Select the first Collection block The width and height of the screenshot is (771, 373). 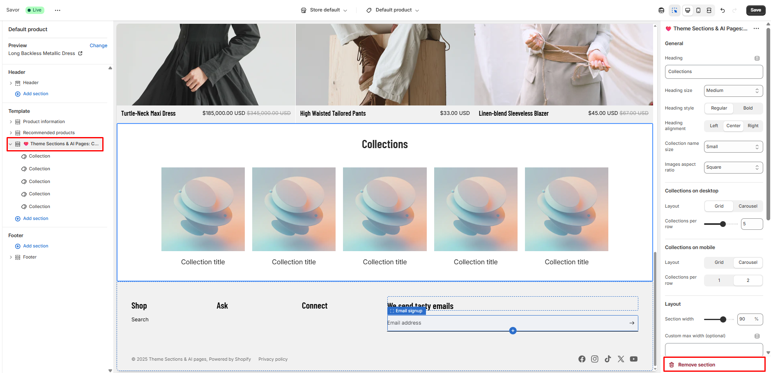coord(39,156)
